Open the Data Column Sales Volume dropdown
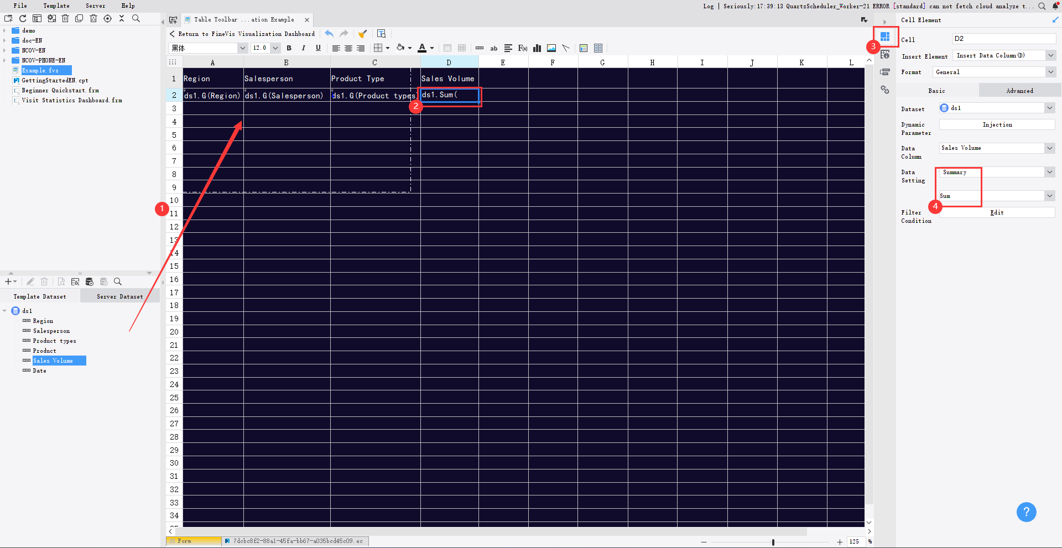Viewport: 1062px width, 548px height. click(1049, 148)
